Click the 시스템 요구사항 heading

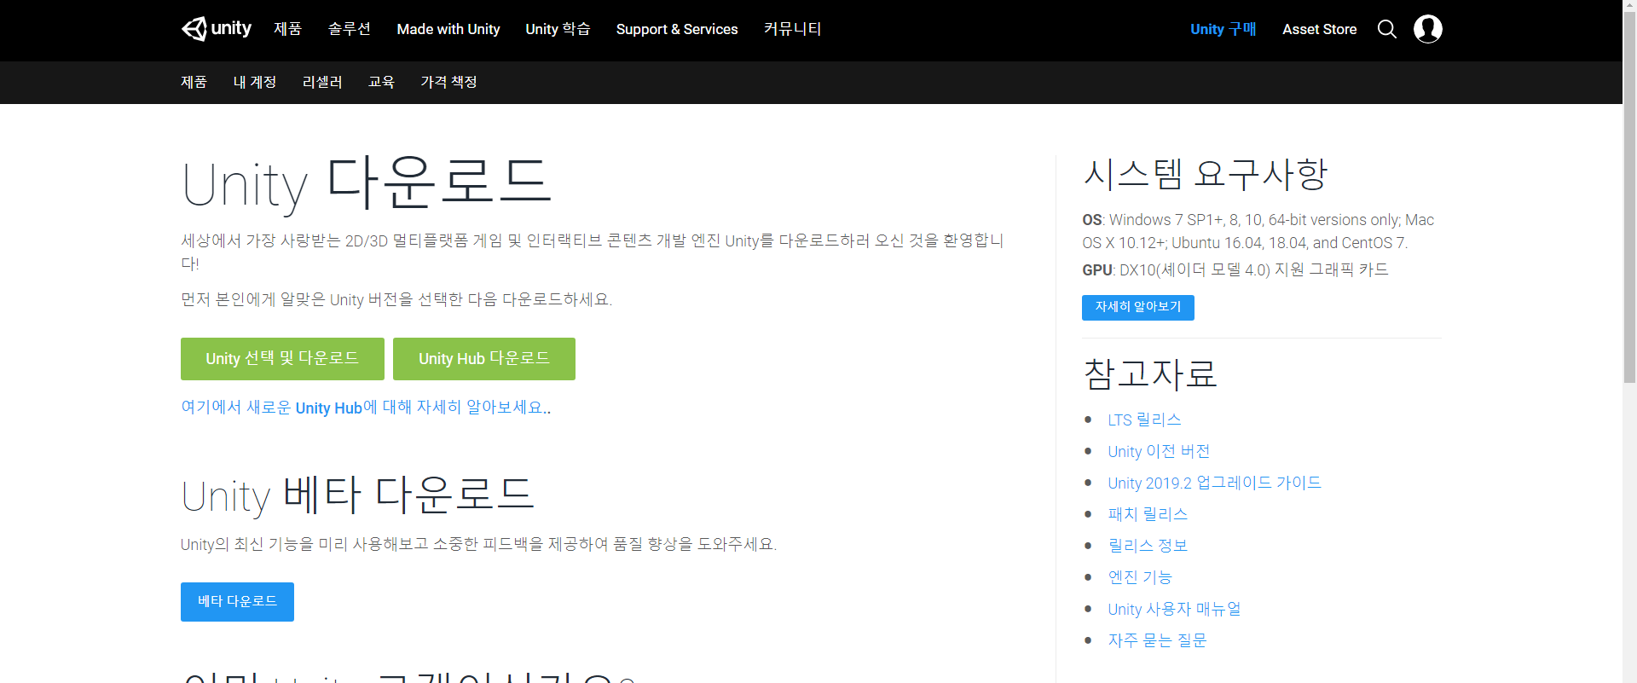(1205, 175)
